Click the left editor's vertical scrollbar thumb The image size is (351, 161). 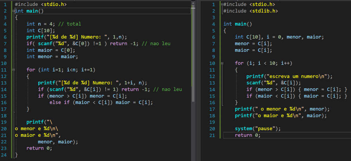[193, 53]
